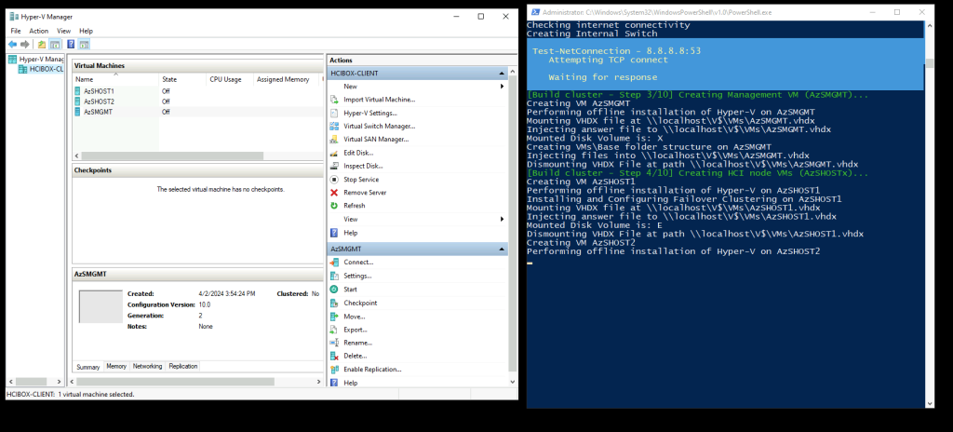Image resolution: width=953 pixels, height=432 pixels.
Task: Click the Import Virtual Machine icon
Action: coord(334,100)
